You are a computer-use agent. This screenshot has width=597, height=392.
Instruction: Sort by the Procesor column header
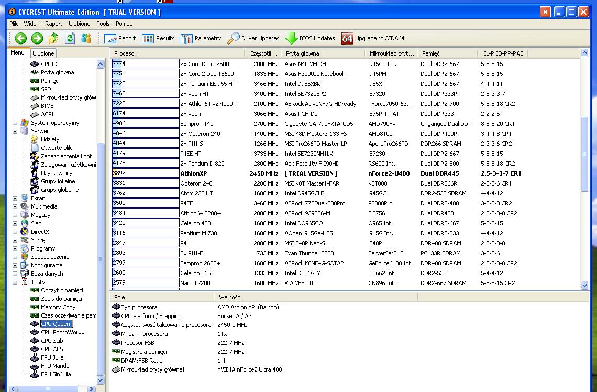click(178, 53)
